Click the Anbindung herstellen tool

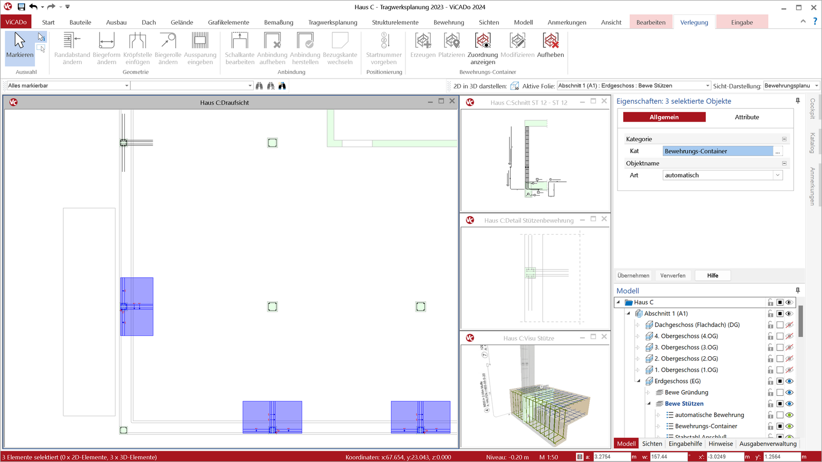(305, 48)
